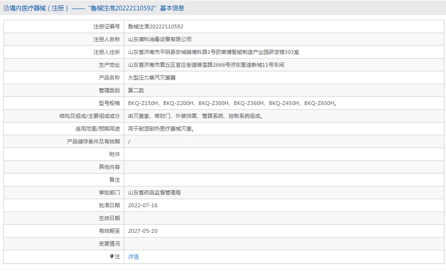Select the company name 山东博科消毒设备有限公司

click(160, 39)
